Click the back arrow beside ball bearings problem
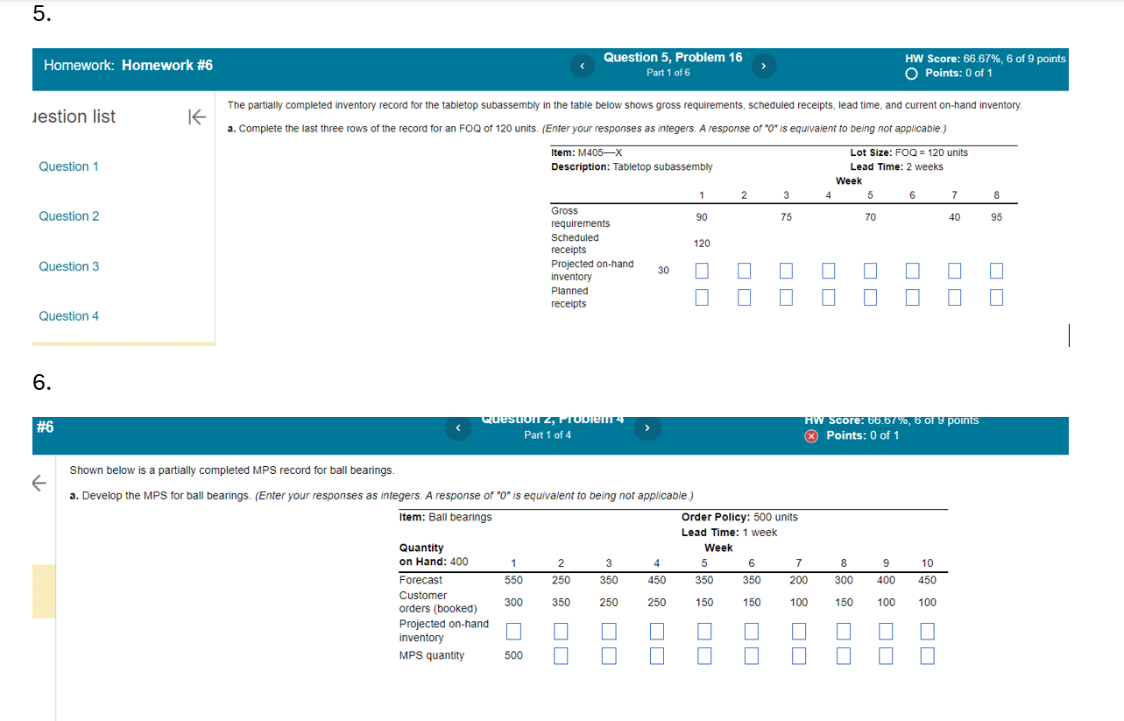 38,482
